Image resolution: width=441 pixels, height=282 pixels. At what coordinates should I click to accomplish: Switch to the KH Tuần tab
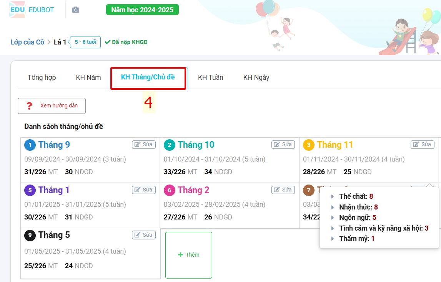(210, 78)
